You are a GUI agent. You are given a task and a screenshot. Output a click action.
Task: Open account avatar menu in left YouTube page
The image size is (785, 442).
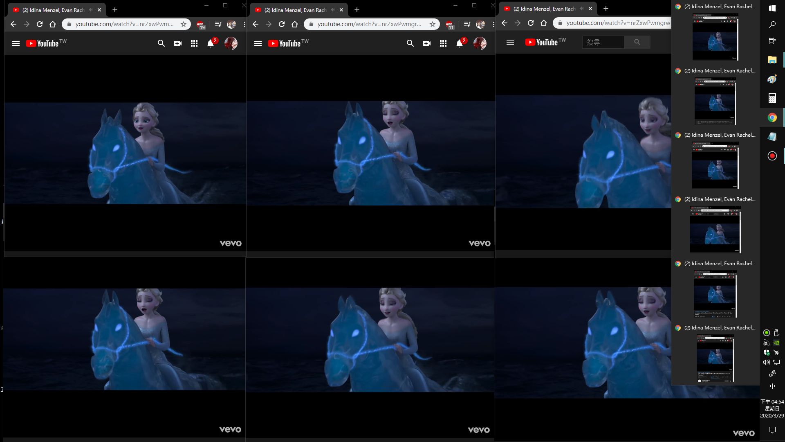(231, 43)
